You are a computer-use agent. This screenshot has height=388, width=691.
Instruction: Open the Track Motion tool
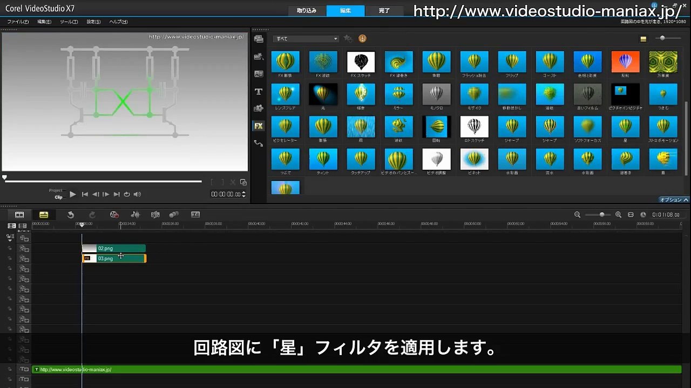click(174, 214)
